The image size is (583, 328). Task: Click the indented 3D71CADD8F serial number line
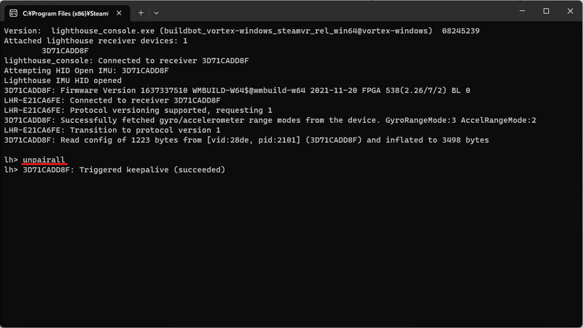tap(65, 51)
